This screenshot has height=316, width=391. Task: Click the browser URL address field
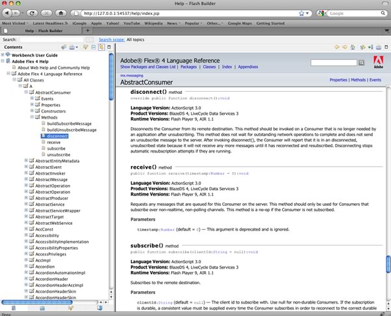[x=190, y=13]
